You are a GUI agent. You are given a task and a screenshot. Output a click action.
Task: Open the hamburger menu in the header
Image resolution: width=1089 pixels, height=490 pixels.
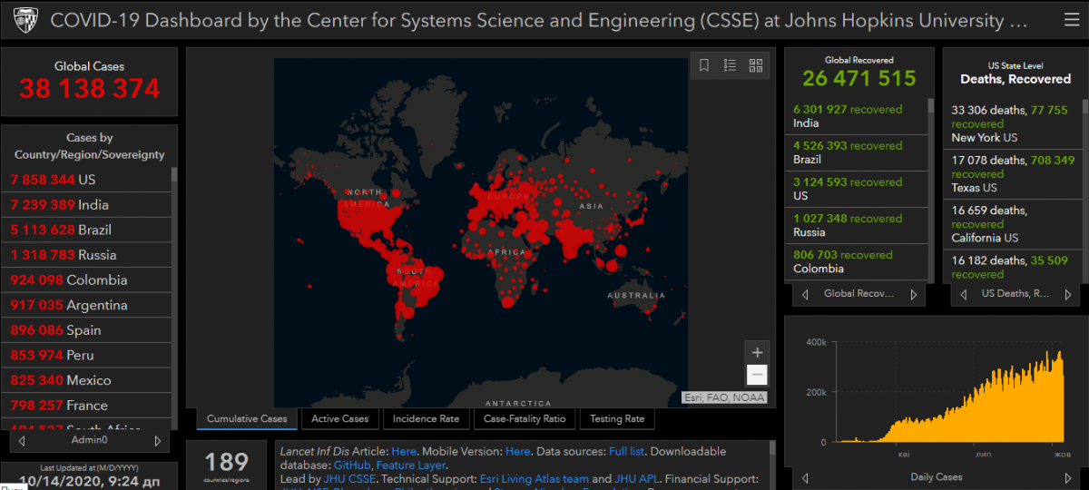(x=1071, y=20)
